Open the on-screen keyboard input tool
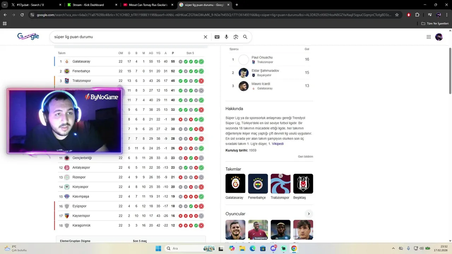The height and width of the screenshot is (254, 452). (x=217, y=37)
